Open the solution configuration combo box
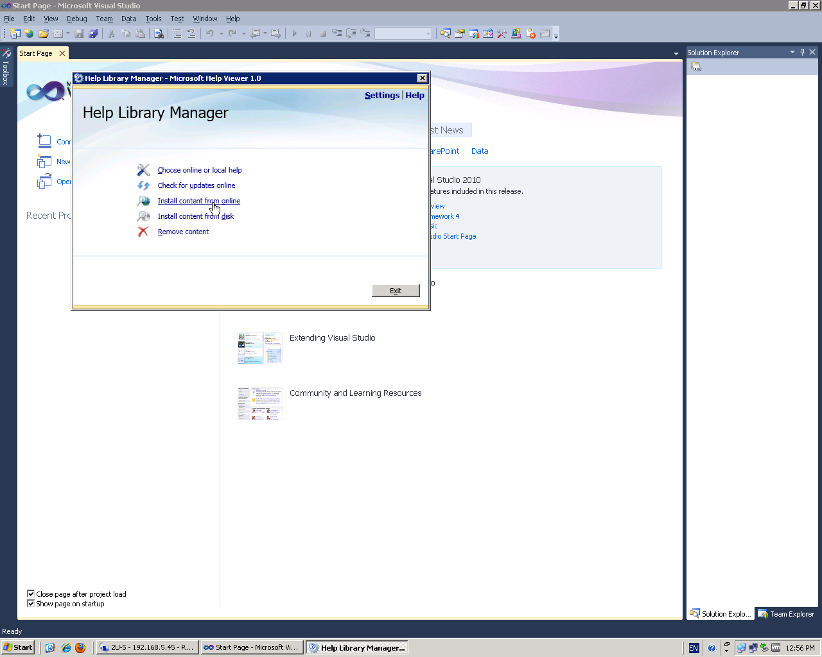The image size is (822, 657). coord(403,33)
